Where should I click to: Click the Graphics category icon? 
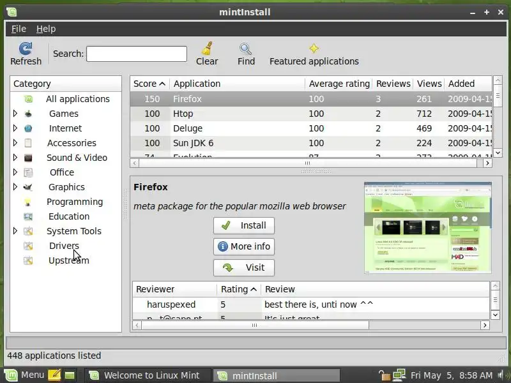click(28, 187)
